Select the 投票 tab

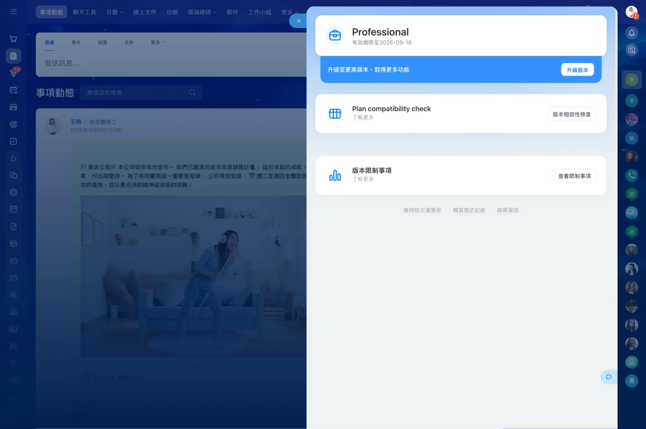pos(103,42)
